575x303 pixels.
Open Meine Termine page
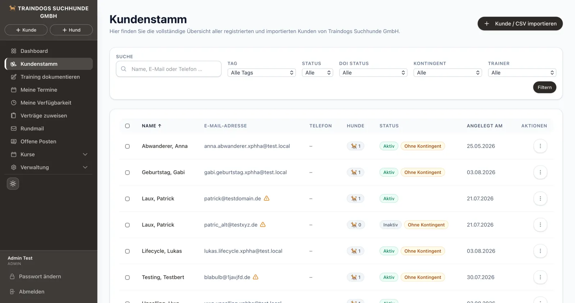click(x=49, y=90)
